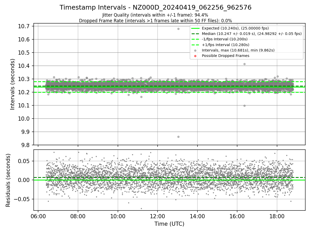Click the dark green dashed 'Median' legend line sample
311x233 pixels.
tap(195, 34)
